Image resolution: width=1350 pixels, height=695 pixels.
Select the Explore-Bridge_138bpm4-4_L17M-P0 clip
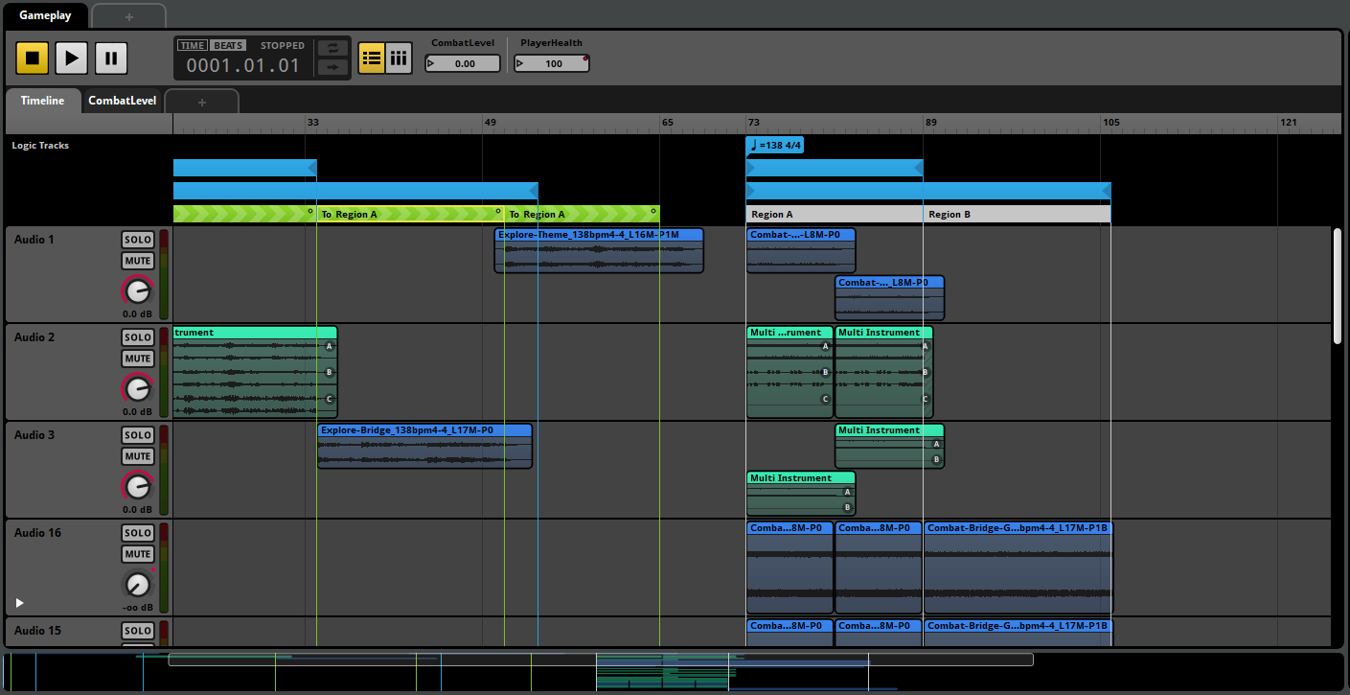tap(424, 446)
